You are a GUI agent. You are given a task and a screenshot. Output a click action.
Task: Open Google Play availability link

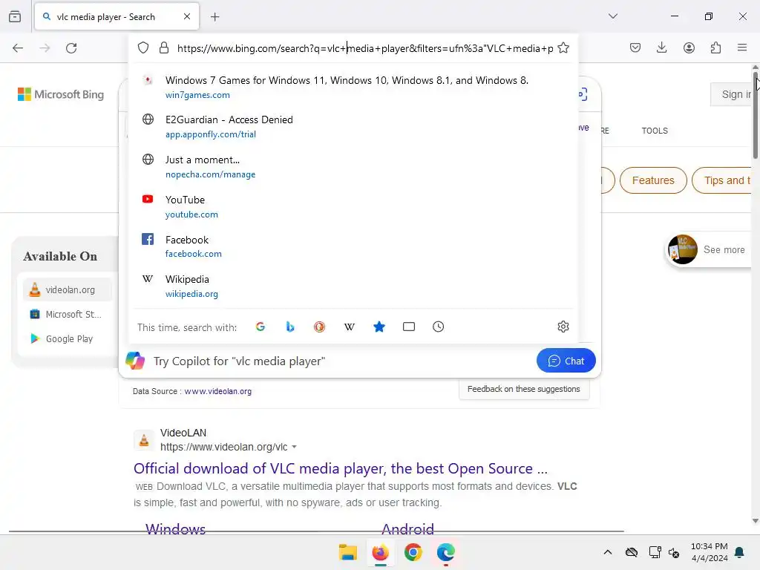coord(67,338)
